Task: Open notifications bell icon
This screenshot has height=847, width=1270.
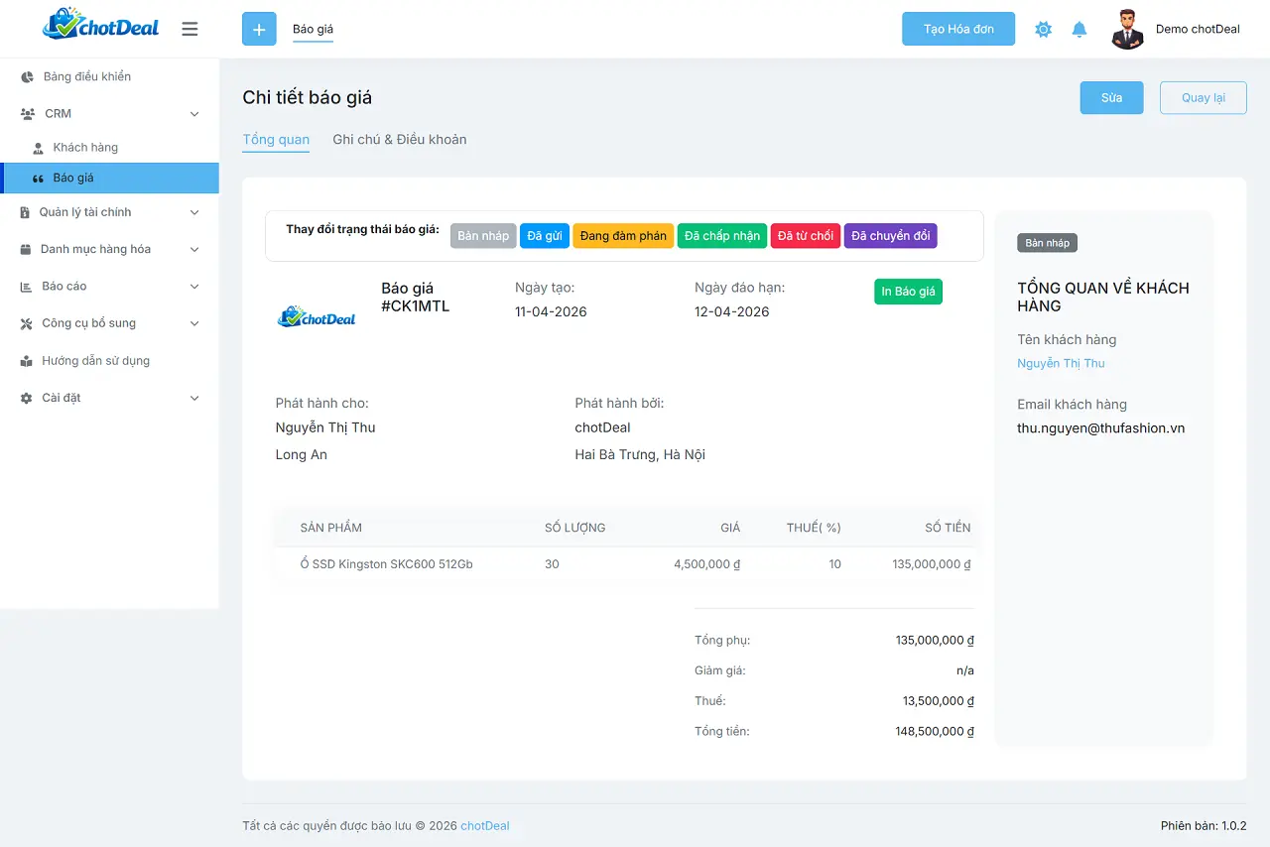Action: tap(1079, 30)
